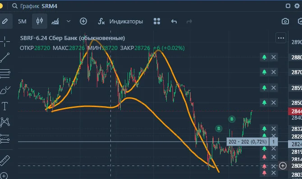Select the XABCD pattern tool
The width and height of the screenshot is (302, 179).
[5, 122]
